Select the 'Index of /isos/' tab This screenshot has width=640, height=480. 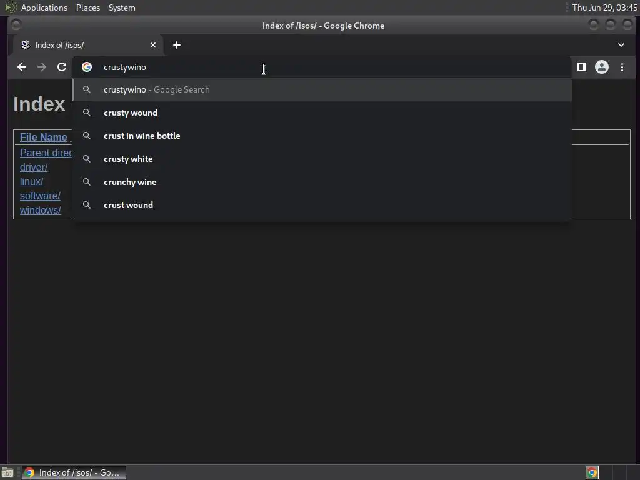87,45
